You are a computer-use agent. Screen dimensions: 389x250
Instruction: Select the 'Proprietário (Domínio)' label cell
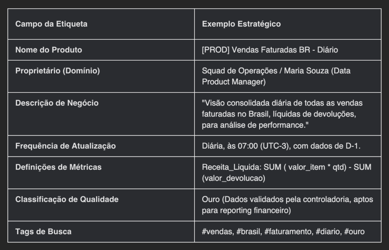[x=58, y=71]
